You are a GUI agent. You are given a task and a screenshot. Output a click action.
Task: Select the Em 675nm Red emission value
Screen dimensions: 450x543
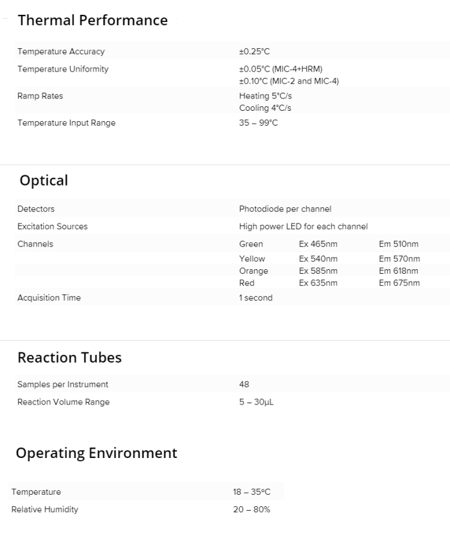(399, 283)
